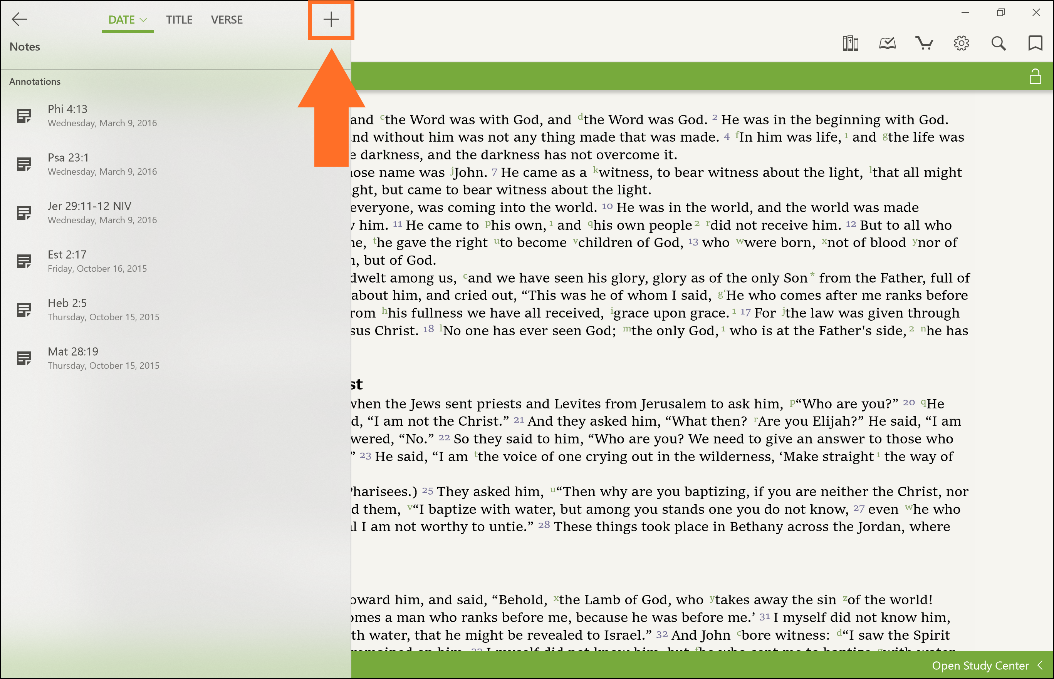The height and width of the screenshot is (679, 1054).
Task: Switch to the TITLE sort tab
Action: point(179,20)
